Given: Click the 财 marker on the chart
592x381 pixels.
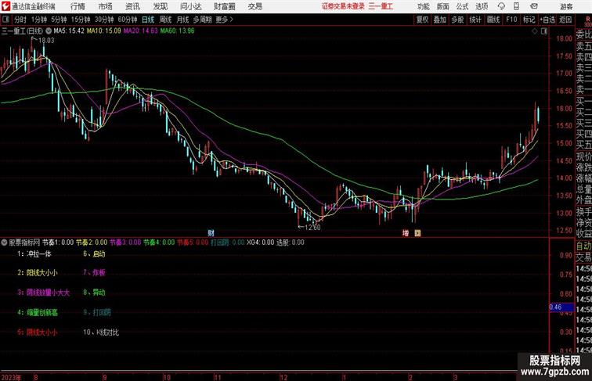Looking at the screenshot, I should point(211,233).
